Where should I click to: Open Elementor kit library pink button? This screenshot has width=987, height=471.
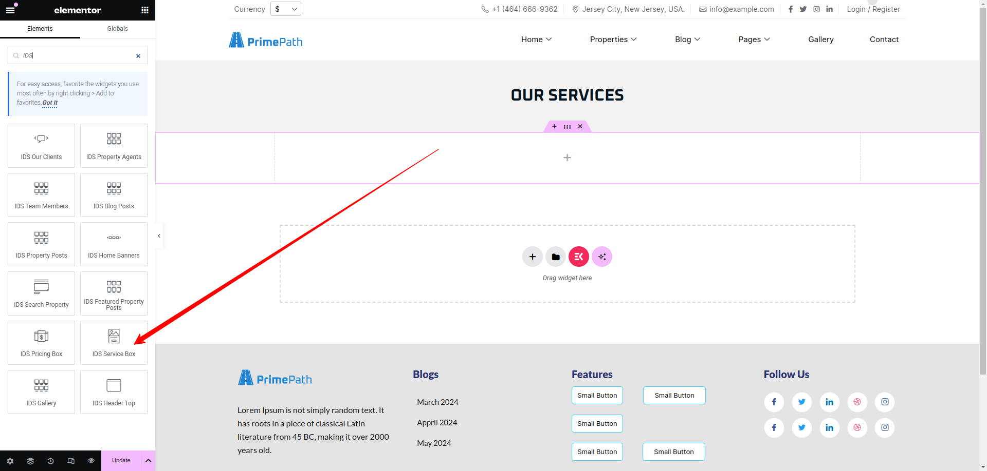click(x=579, y=257)
